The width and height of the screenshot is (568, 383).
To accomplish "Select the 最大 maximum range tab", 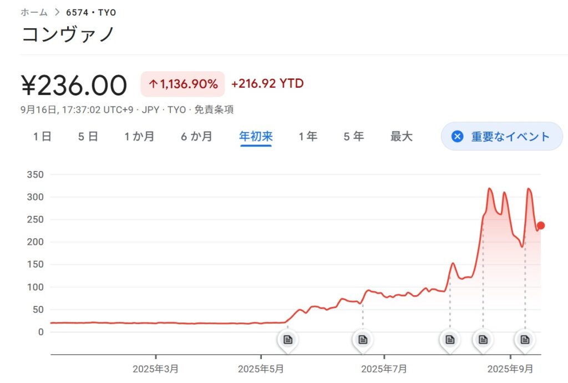I will pos(402,137).
